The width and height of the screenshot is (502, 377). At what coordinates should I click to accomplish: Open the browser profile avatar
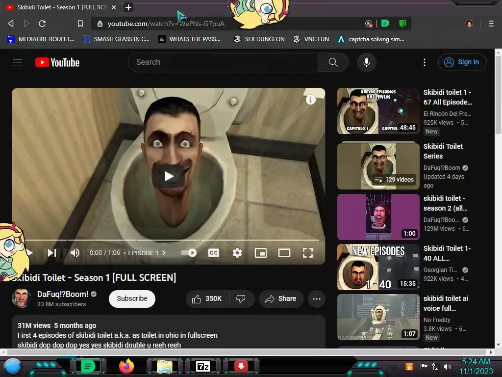pos(469,24)
